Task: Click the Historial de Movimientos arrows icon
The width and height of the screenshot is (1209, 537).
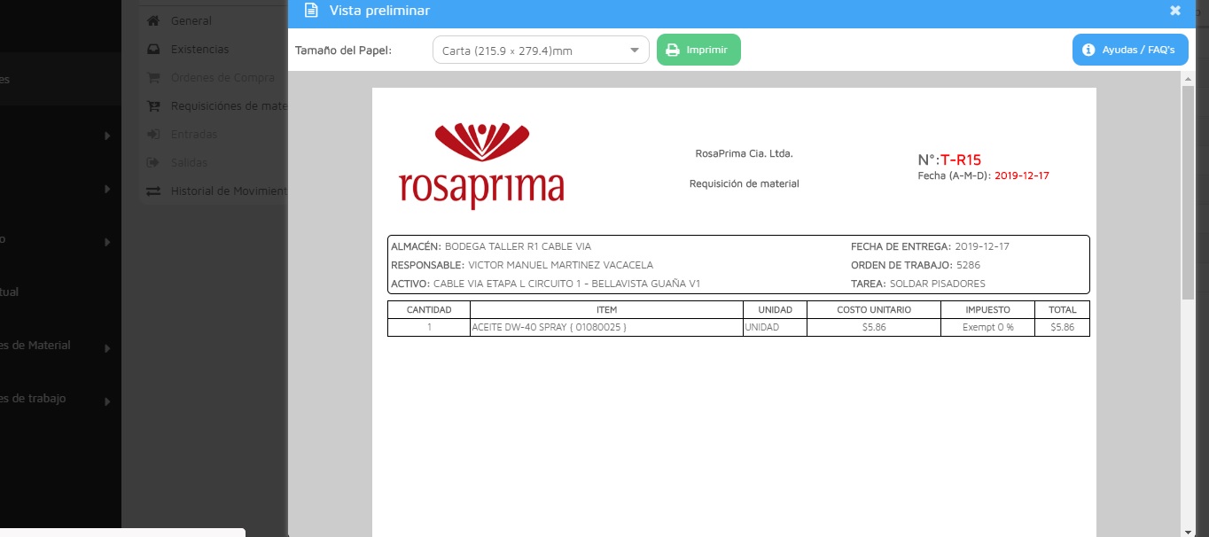Action: pyautogui.click(x=153, y=191)
